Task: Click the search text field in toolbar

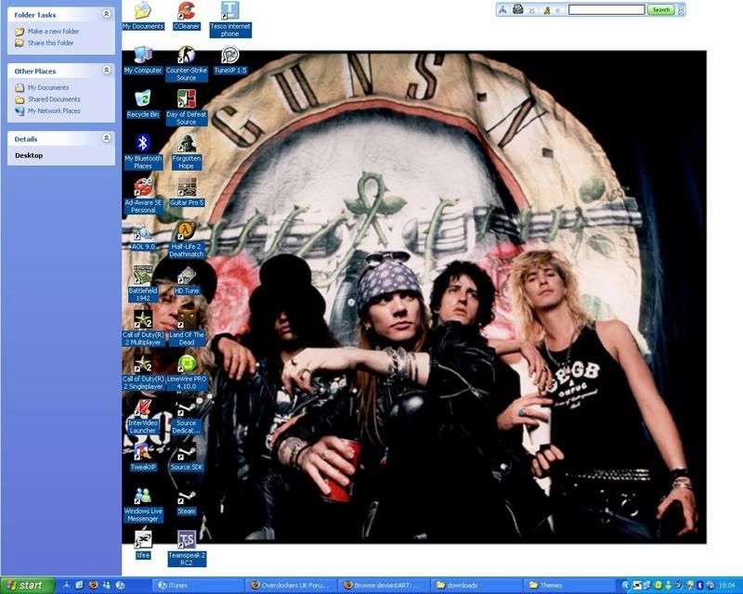Action: point(606,10)
